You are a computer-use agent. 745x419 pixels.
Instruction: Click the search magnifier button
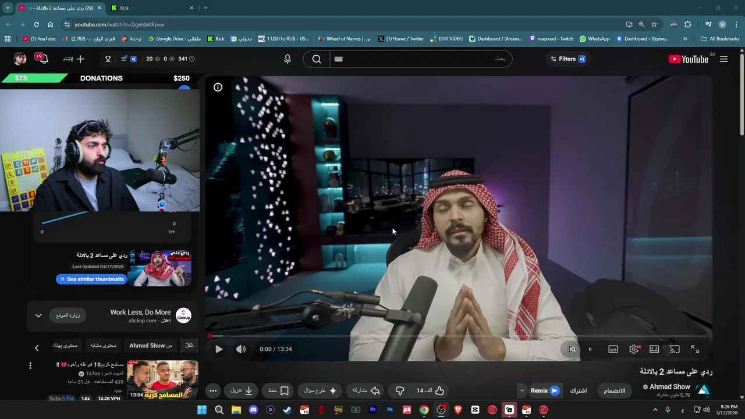(317, 59)
